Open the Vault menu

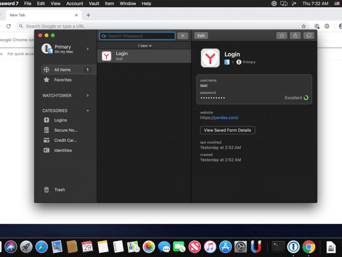(94, 3)
